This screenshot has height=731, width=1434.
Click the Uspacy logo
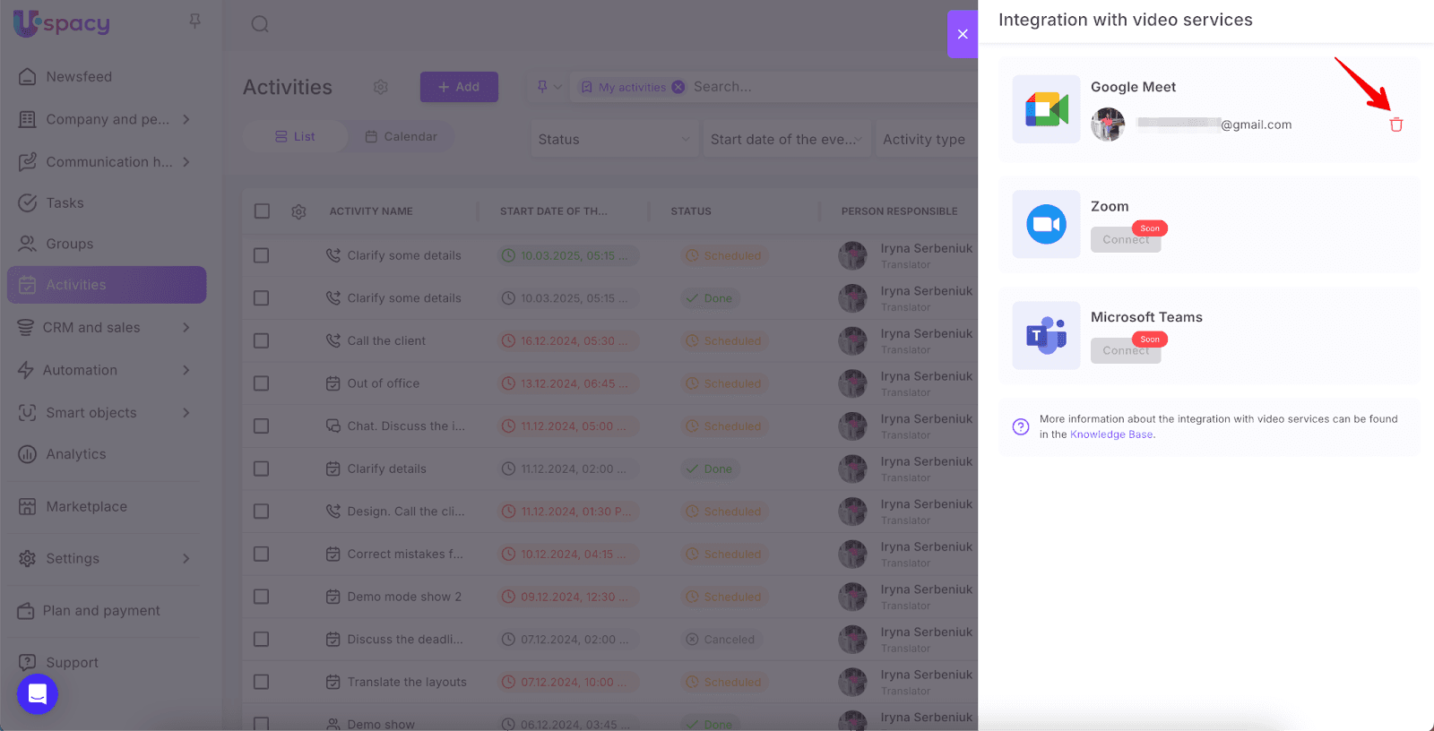pos(62,23)
